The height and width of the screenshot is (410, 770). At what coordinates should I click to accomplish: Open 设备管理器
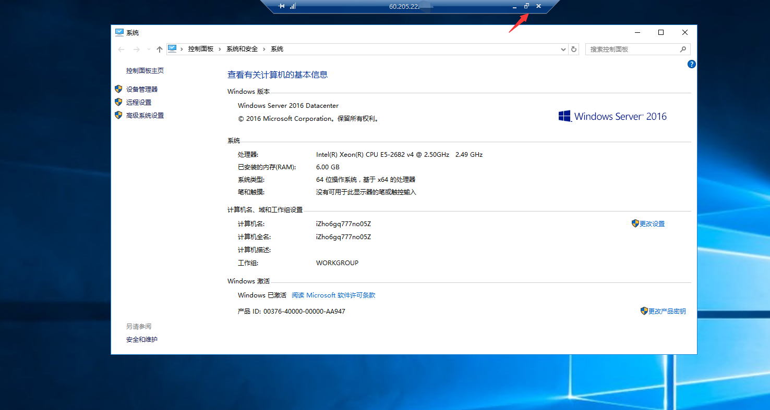[x=142, y=90]
